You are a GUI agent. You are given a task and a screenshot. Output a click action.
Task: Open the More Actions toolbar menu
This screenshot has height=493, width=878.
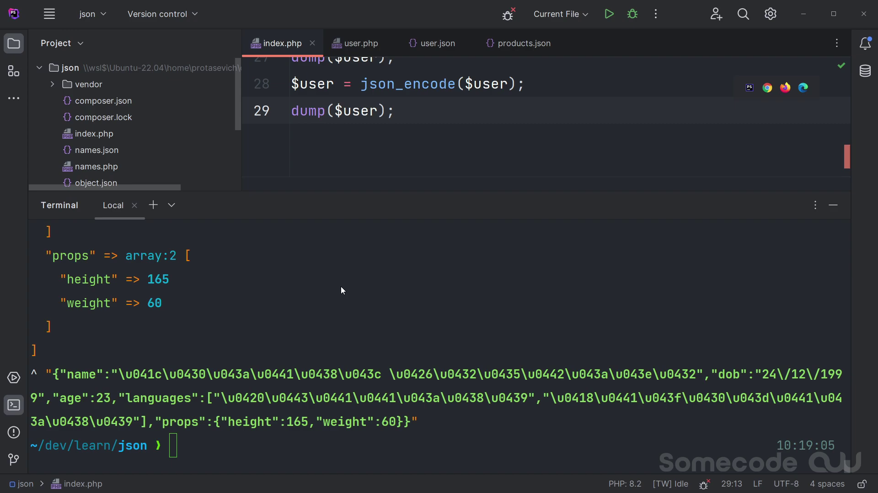[x=656, y=14]
